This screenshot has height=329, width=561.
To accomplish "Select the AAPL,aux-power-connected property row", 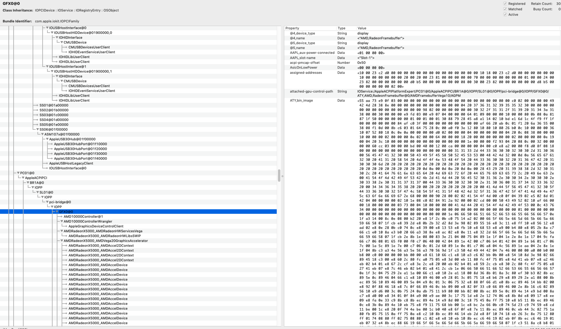I will 422,53.
